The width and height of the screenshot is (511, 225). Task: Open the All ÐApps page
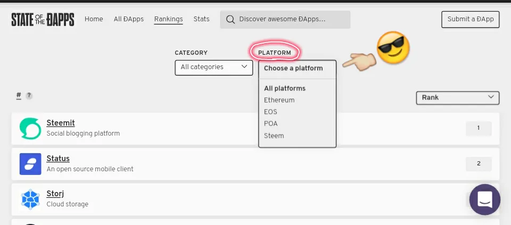point(129,19)
